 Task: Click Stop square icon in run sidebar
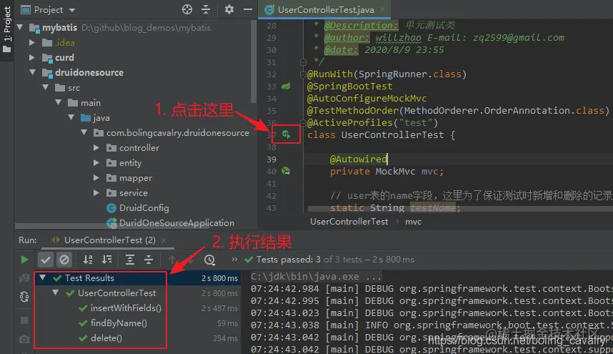point(24,320)
